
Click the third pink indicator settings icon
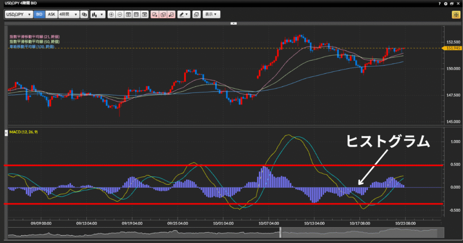tap(171, 14)
